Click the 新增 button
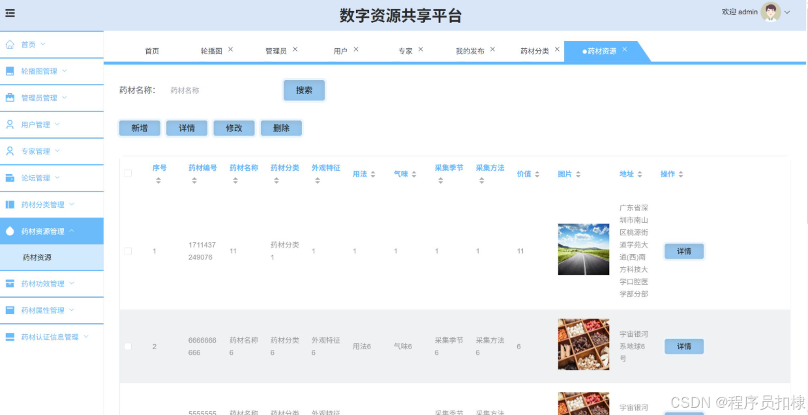 [x=140, y=128]
